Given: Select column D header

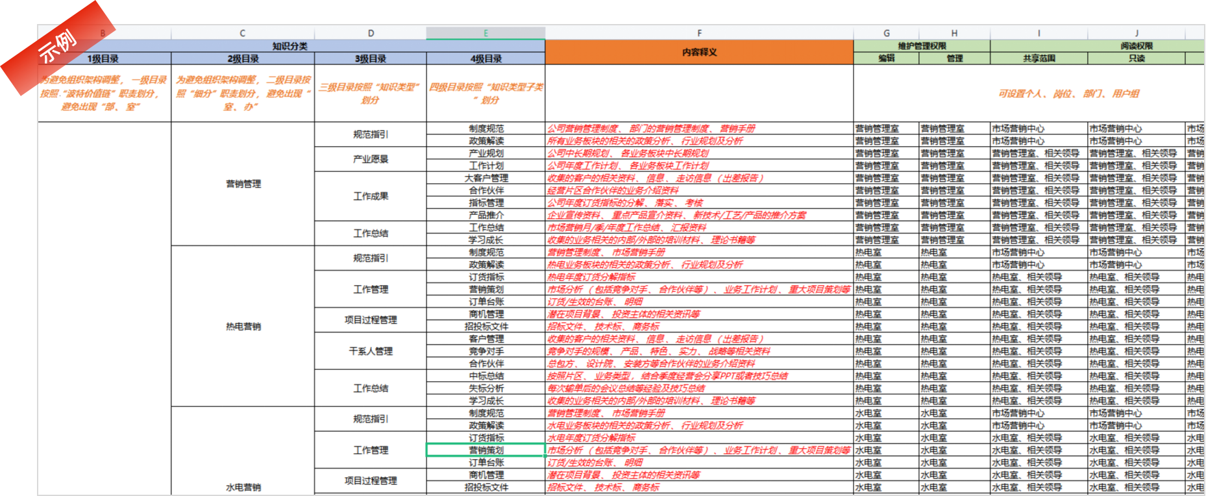Looking at the screenshot, I should [x=370, y=33].
